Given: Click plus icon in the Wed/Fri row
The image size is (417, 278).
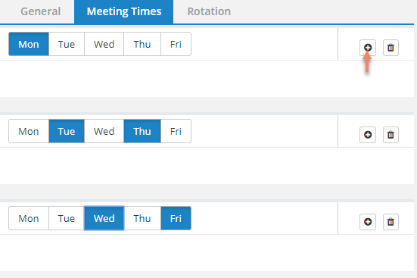Looking at the screenshot, I should coord(368,222).
